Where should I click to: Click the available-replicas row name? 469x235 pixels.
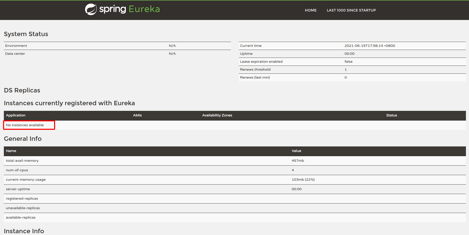tap(21, 218)
